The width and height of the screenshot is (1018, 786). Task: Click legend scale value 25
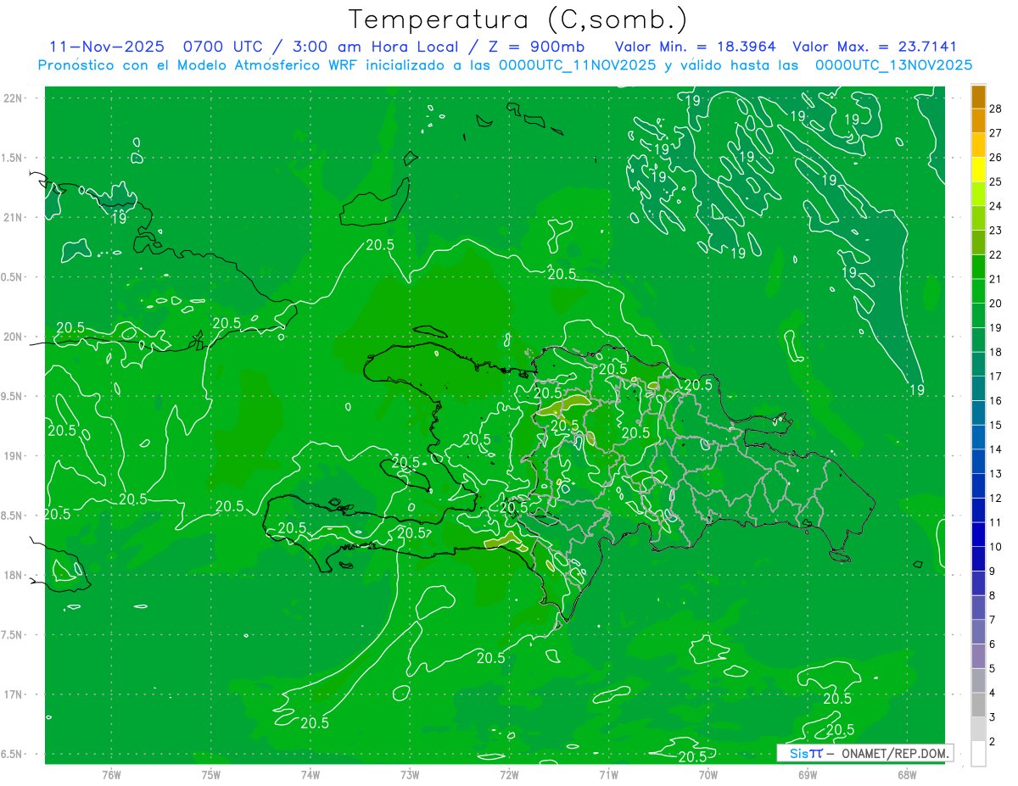995,181
